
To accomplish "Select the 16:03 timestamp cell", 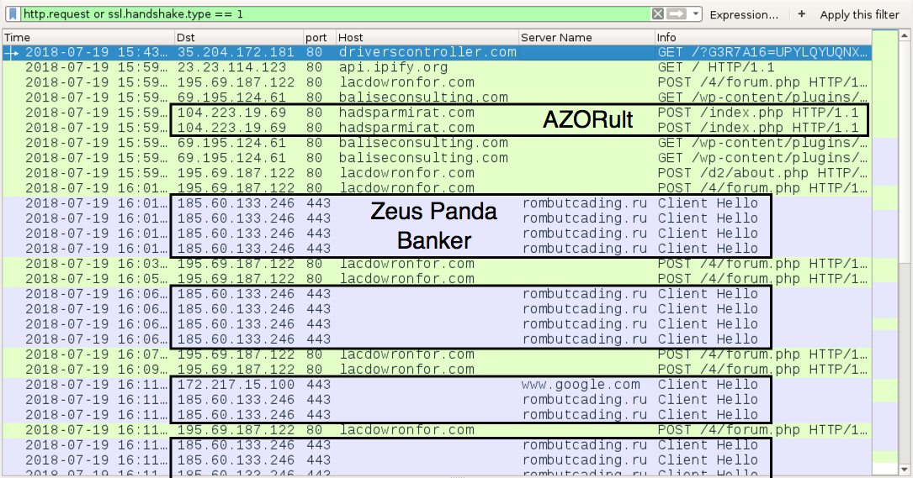I will (x=96, y=264).
